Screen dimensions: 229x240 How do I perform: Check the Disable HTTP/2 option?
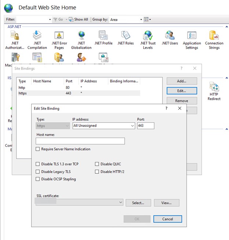click(x=97, y=172)
